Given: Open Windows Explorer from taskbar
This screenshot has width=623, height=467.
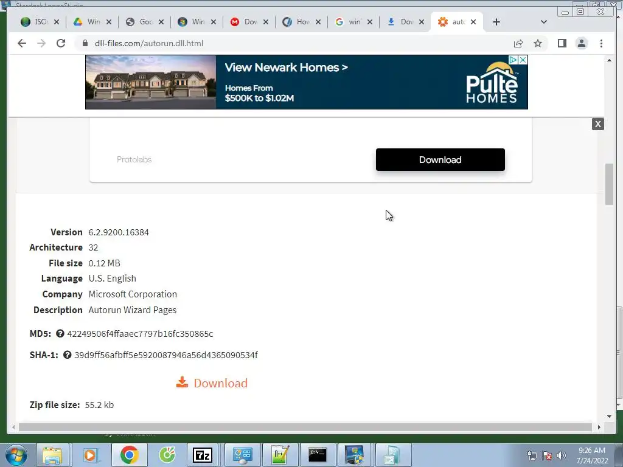Looking at the screenshot, I should coord(52,455).
